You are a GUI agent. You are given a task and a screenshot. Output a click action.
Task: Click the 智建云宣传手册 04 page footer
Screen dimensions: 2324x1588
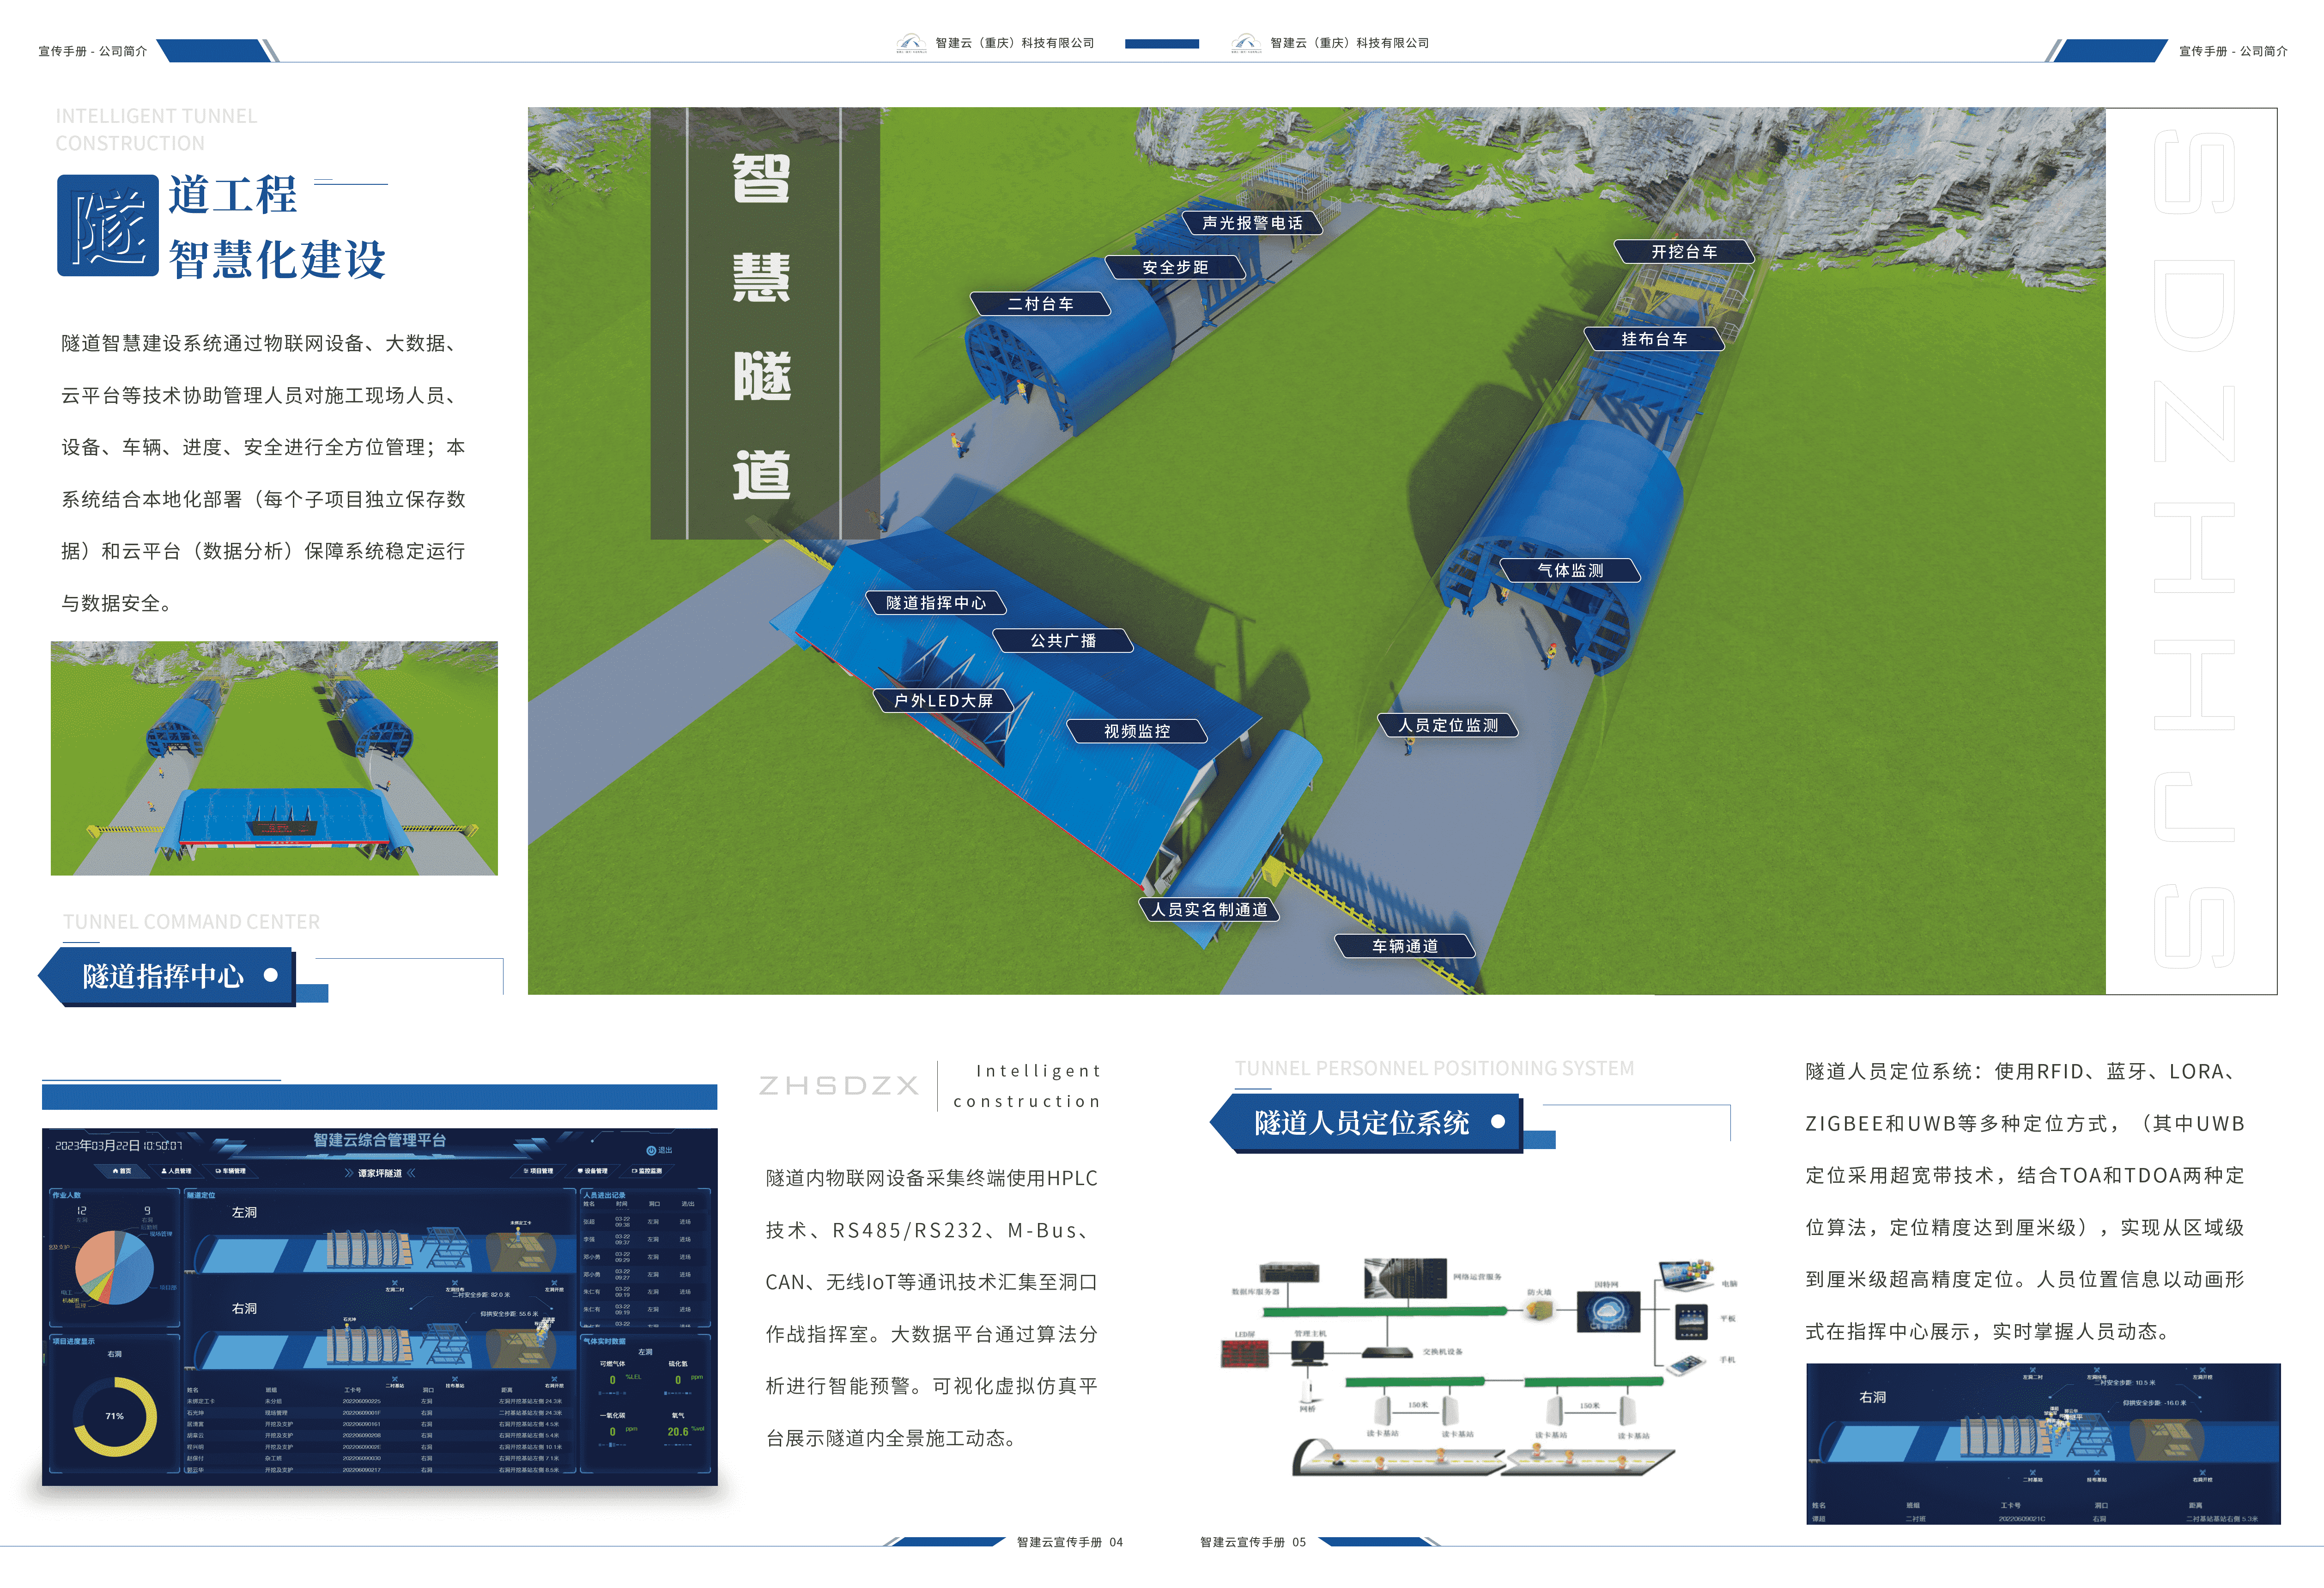(1069, 1542)
